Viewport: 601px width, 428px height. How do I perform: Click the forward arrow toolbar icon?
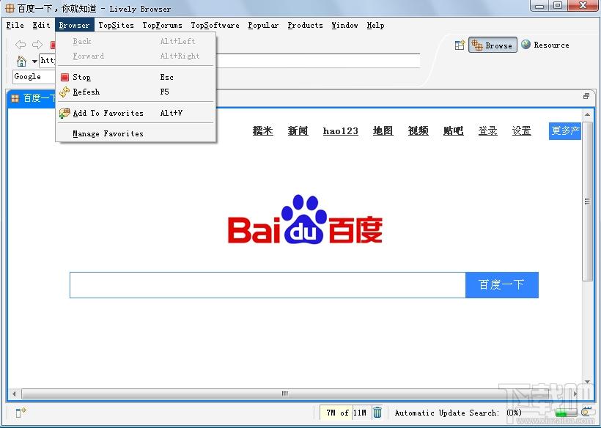tap(37, 45)
